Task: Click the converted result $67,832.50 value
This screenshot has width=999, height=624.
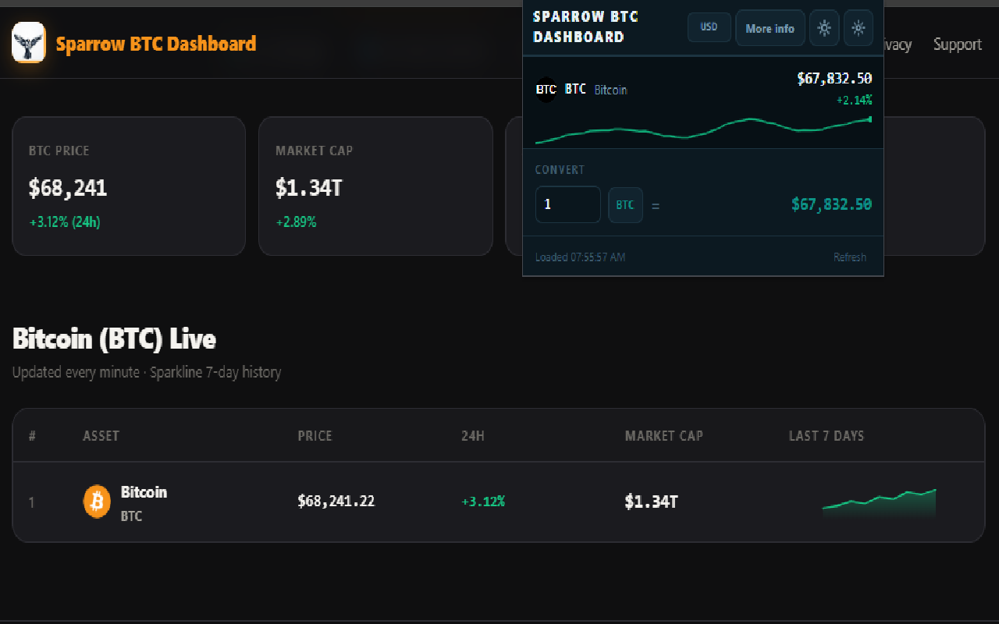Action: 831,204
